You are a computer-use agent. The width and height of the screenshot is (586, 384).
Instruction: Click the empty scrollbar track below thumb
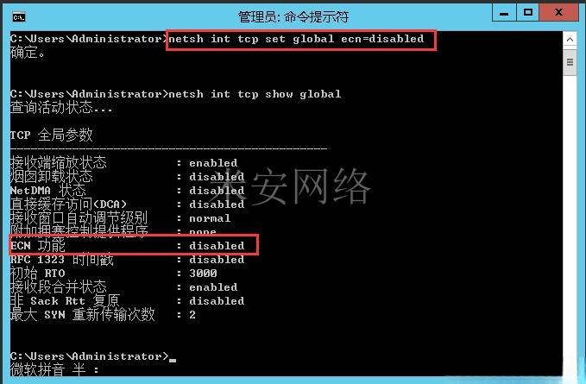pos(570,224)
